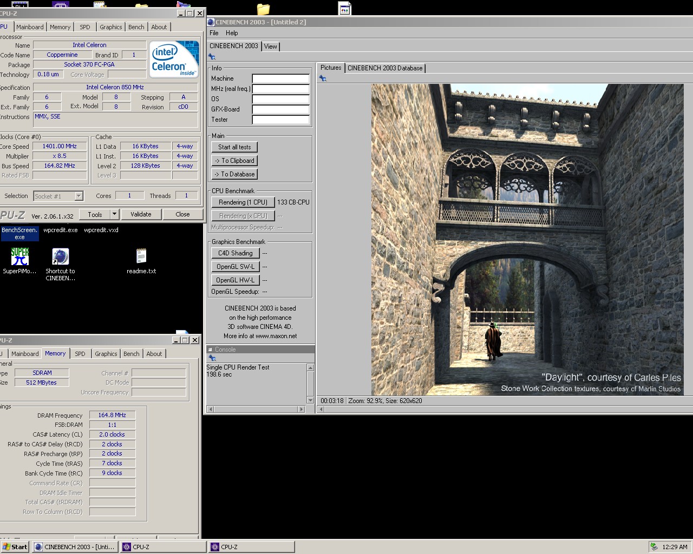Run the OpenGL HW-L benchmark
The width and height of the screenshot is (693, 554).
click(x=236, y=280)
